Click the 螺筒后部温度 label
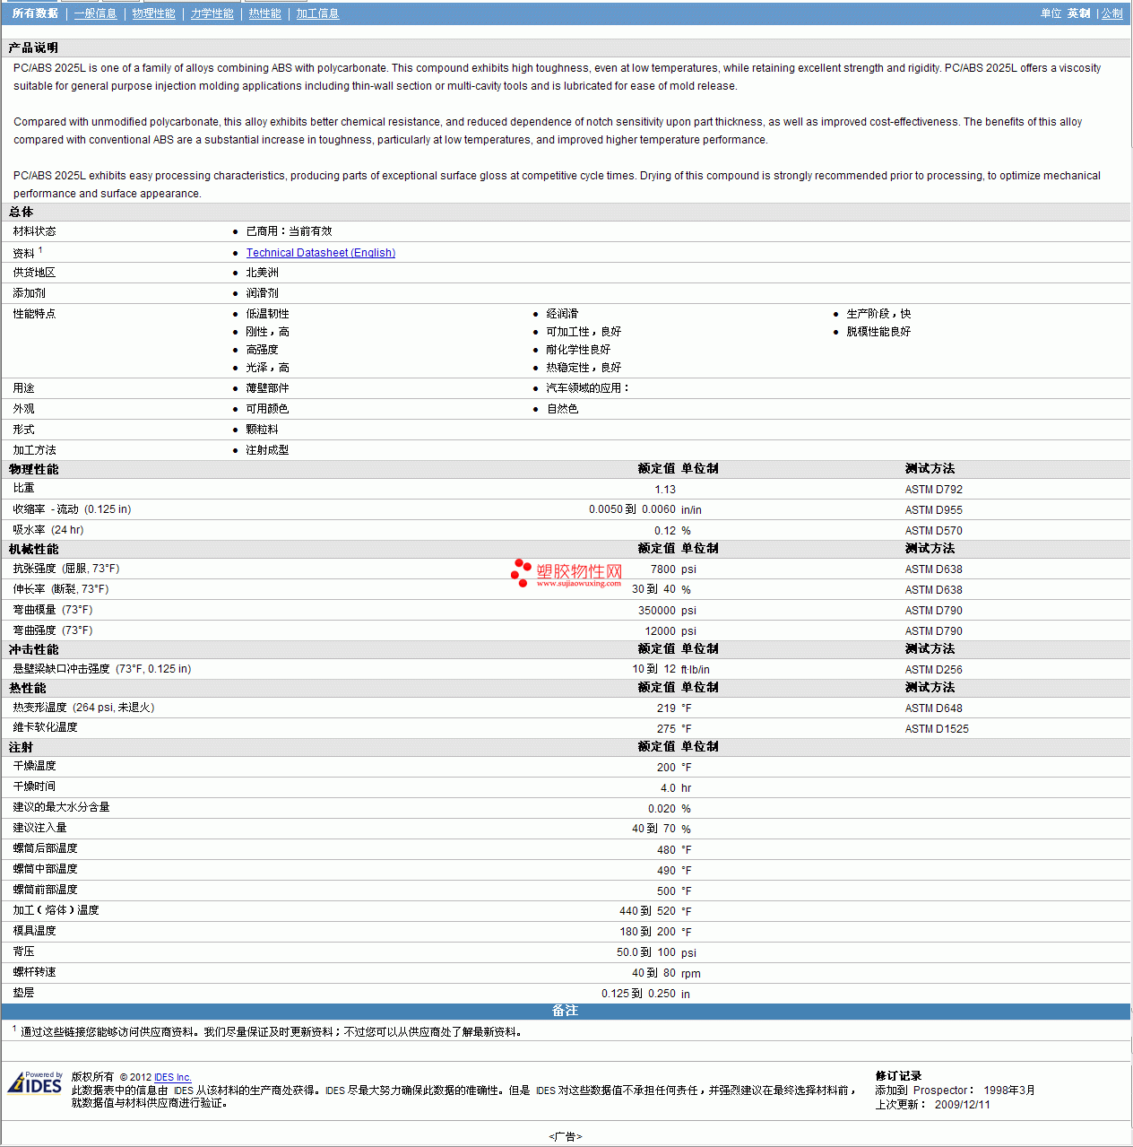Viewport: 1133px width, 1147px height. 45,848
